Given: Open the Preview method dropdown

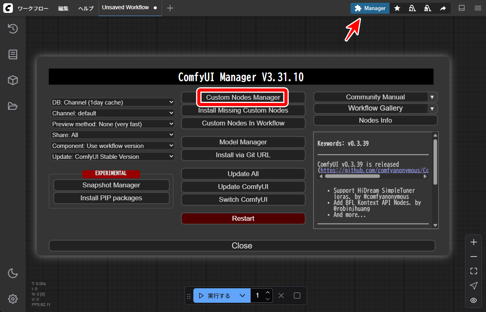Looking at the screenshot, I should point(113,124).
